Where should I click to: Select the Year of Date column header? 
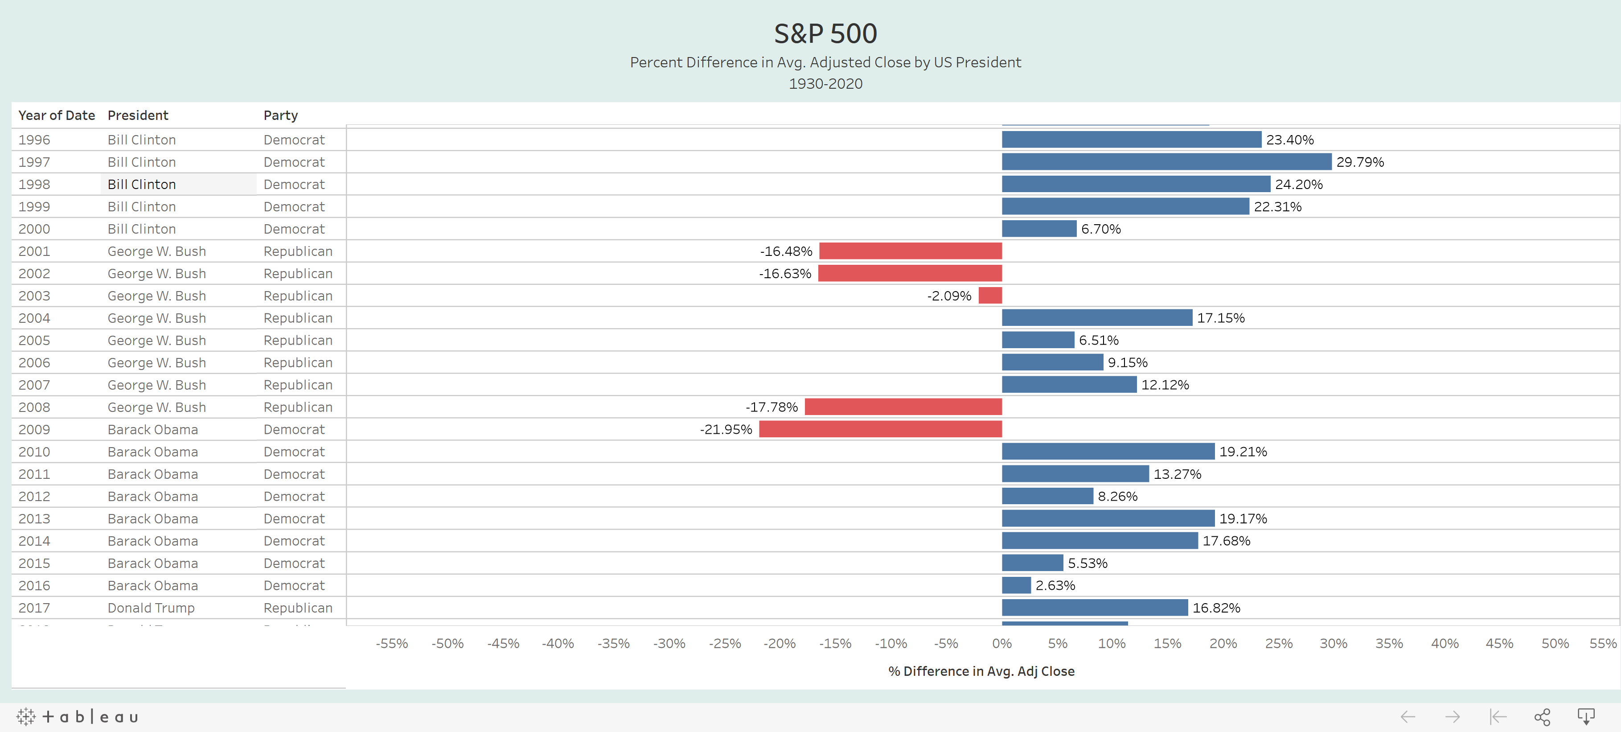click(57, 115)
